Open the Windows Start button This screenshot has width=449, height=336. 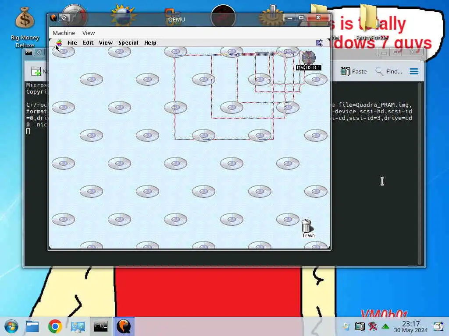(x=11, y=326)
